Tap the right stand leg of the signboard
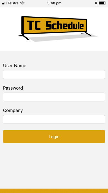This screenshot has height=193, width=108. coord(86,34)
